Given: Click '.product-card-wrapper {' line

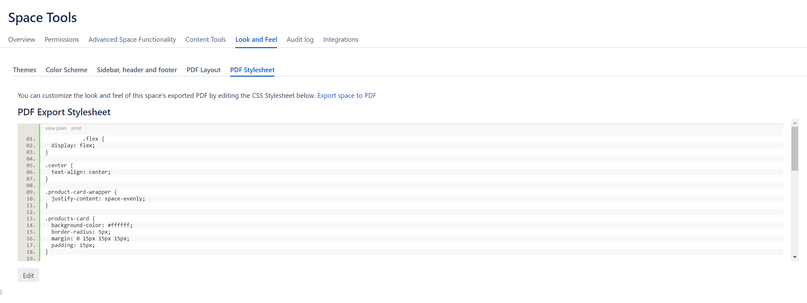Looking at the screenshot, I should pyautogui.click(x=81, y=192).
